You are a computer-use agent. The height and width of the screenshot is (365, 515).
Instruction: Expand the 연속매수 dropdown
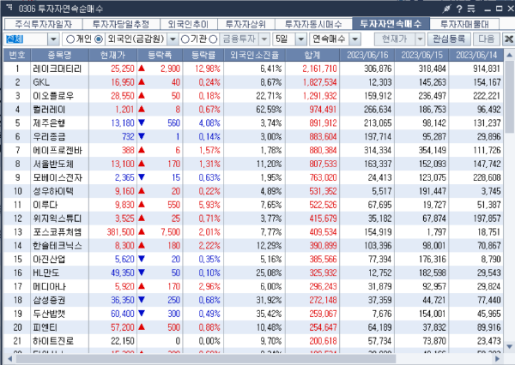click(x=355, y=39)
